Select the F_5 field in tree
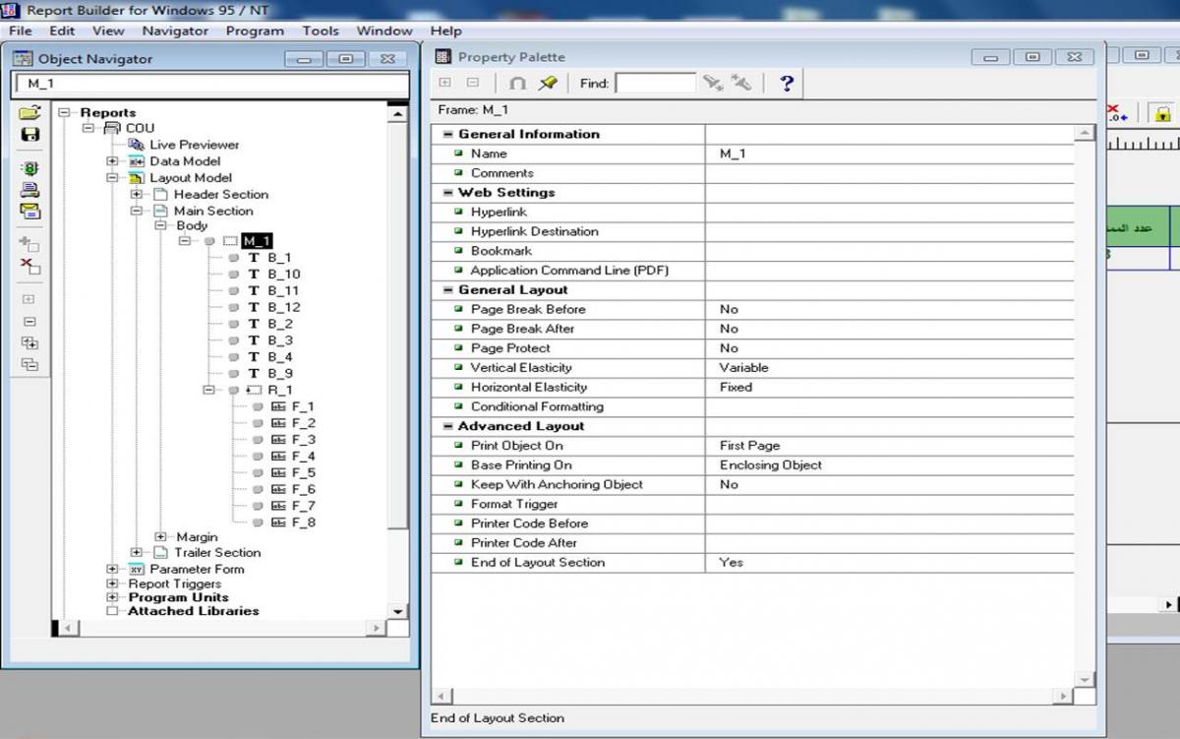 point(303,472)
